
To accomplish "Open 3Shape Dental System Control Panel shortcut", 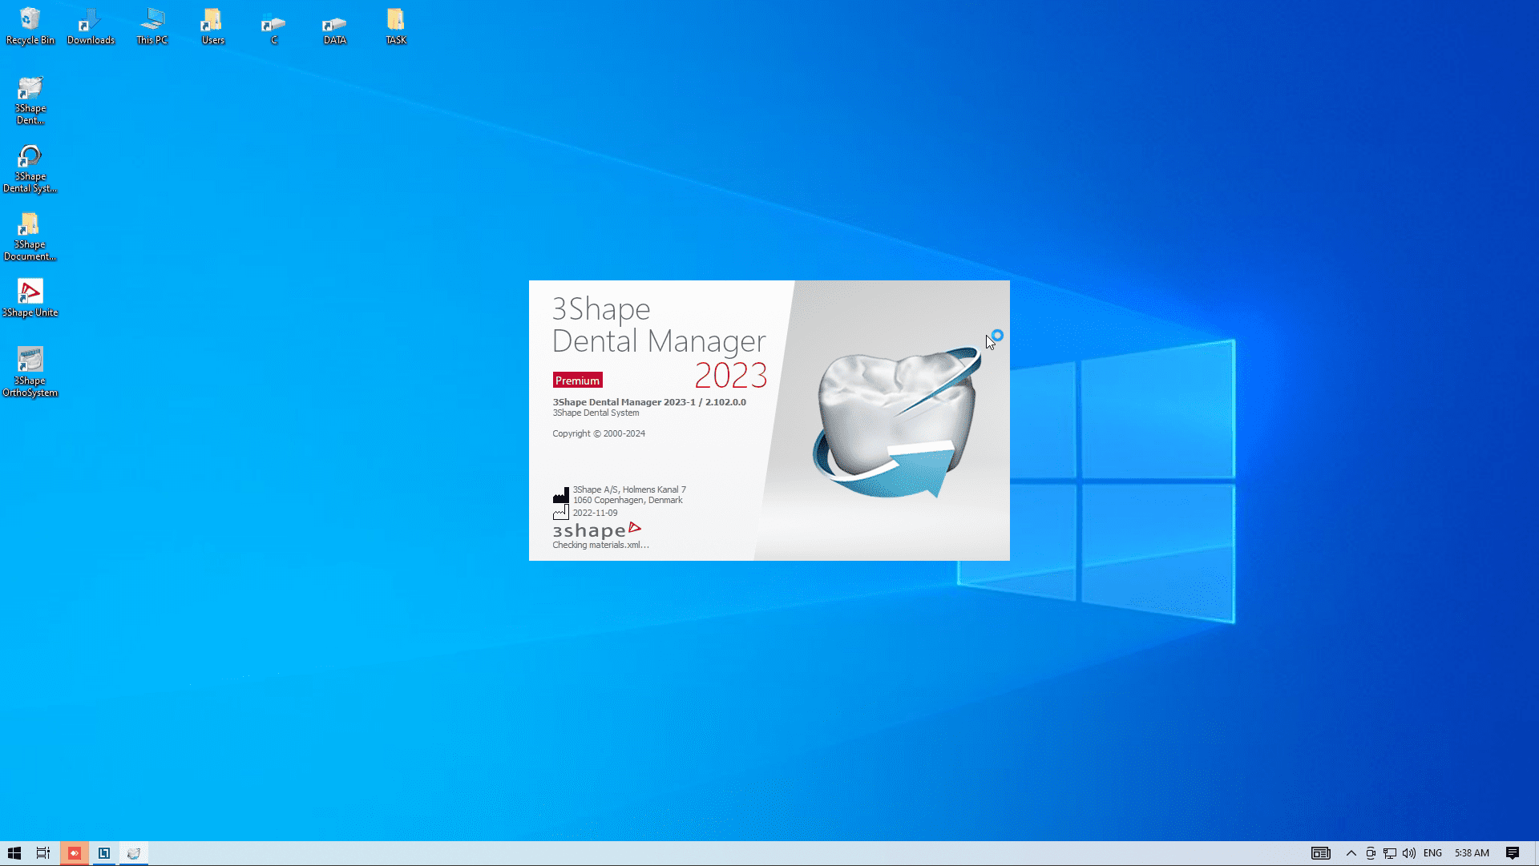I will (30, 167).
